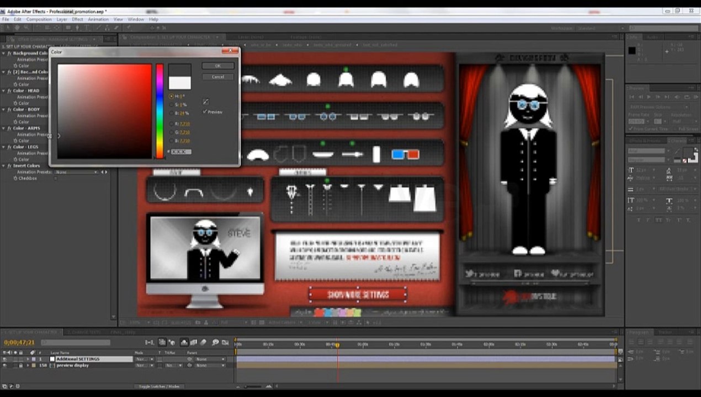
Task: Collapse the Invert Colors effect
Action: click(x=4, y=166)
